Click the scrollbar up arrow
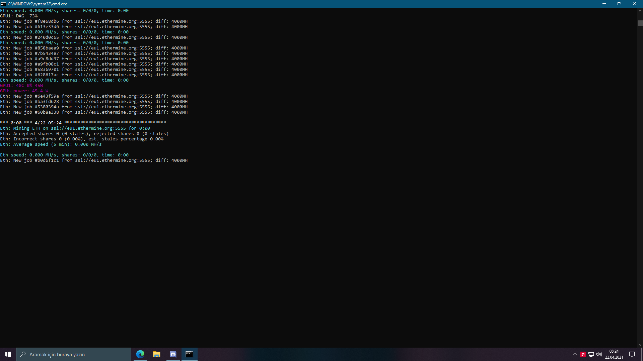 click(640, 11)
